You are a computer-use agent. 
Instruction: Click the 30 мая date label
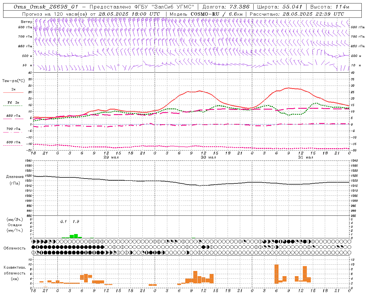pyautogui.click(x=208, y=157)
